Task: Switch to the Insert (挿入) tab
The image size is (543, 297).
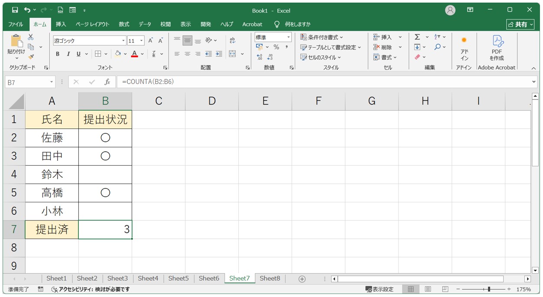Action: point(61,24)
